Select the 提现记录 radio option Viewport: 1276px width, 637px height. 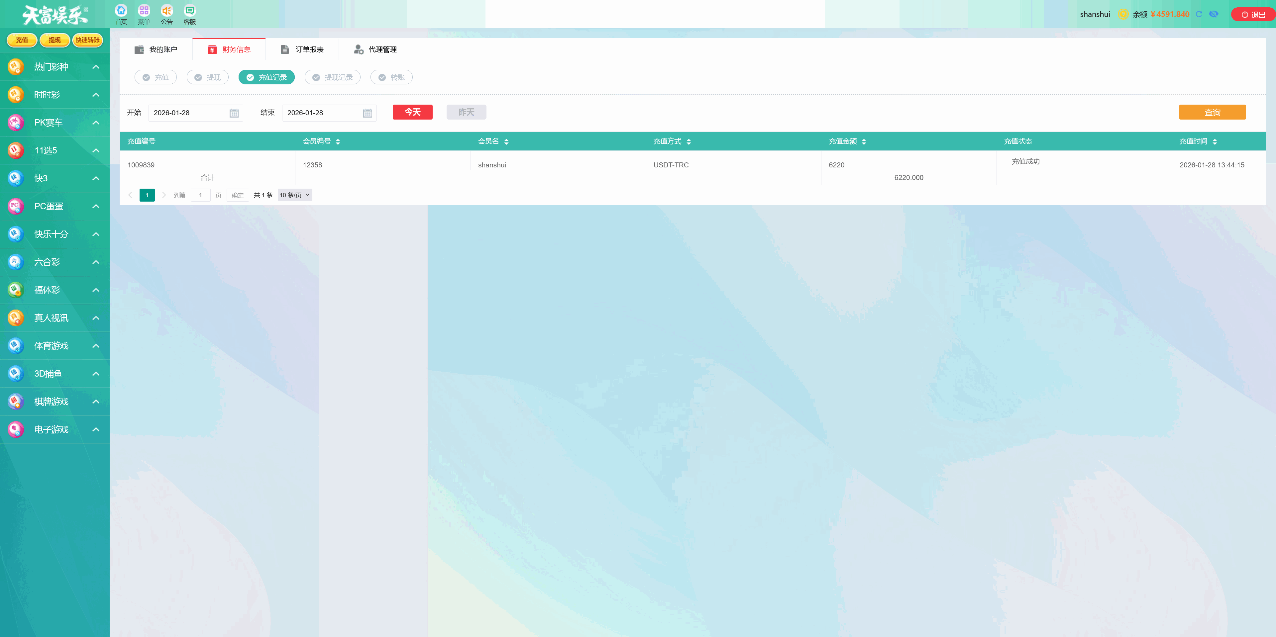pos(332,77)
